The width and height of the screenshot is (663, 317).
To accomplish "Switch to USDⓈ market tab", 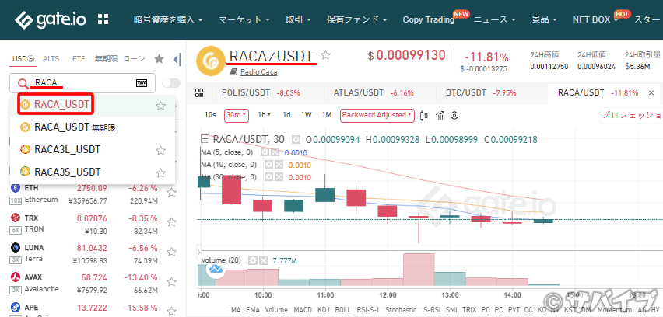I will [x=23, y=59].
